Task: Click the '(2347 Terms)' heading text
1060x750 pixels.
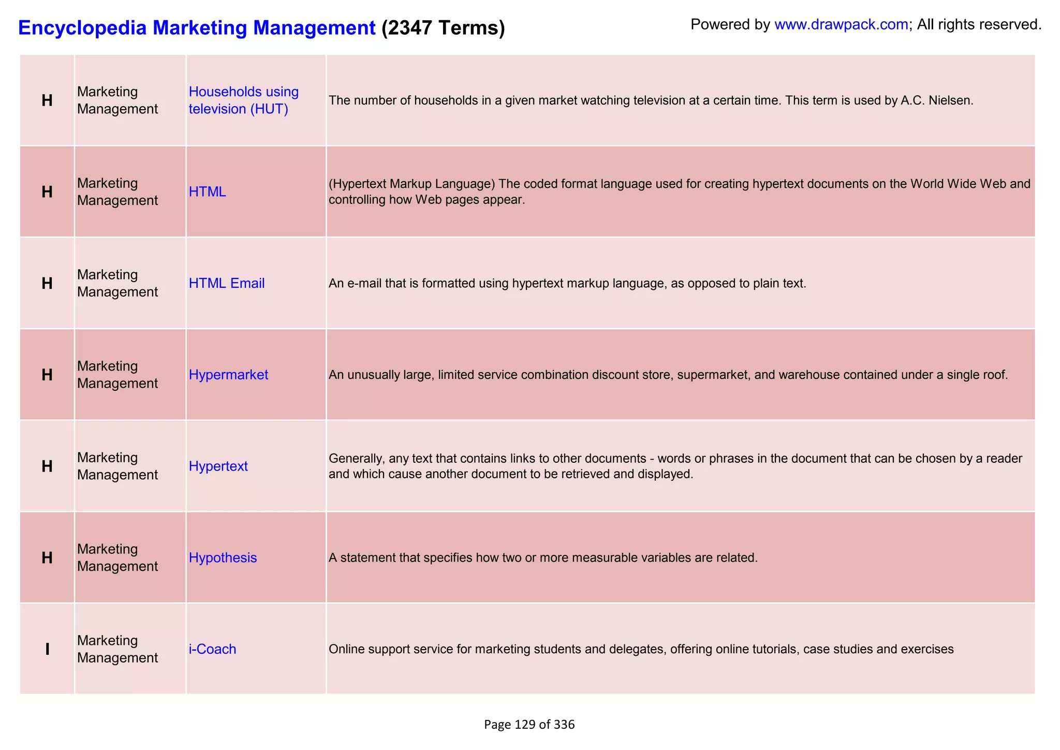Action: click(443, 27)
